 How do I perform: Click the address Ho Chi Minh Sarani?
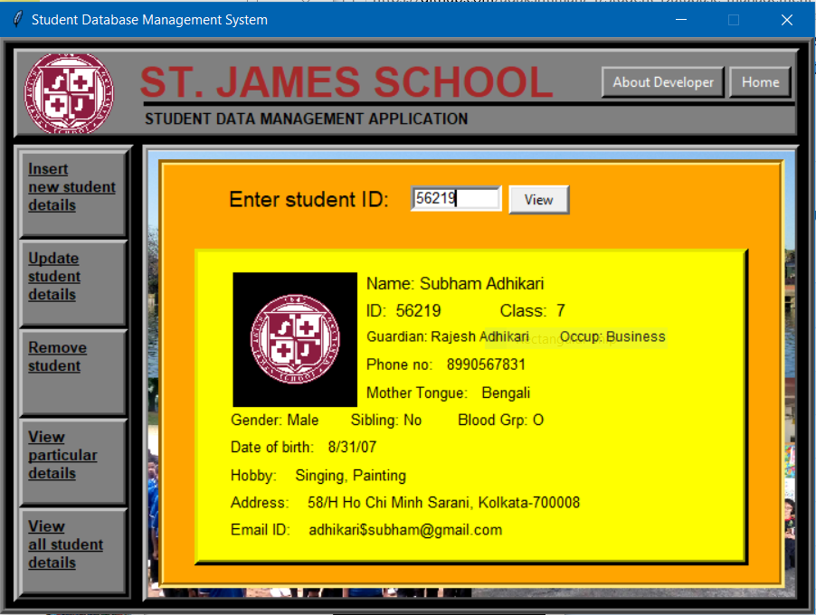click(x=443, y=502)
